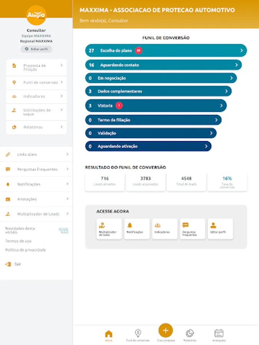Click the Editar perfil button under profile
The height and width of the screenshot is (345, 259).
point(36,49)
